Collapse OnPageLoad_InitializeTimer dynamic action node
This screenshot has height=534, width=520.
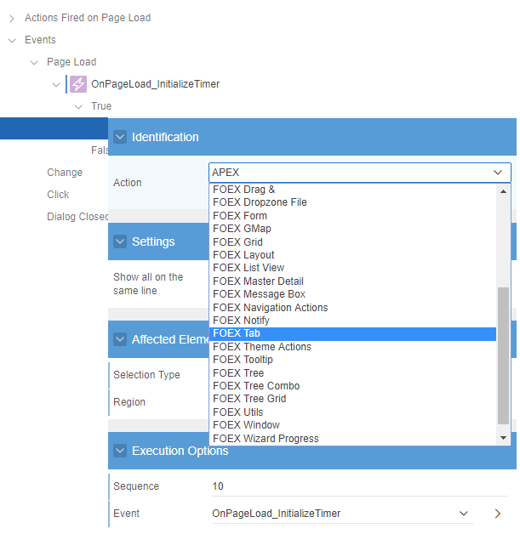(x=56, y=85)
